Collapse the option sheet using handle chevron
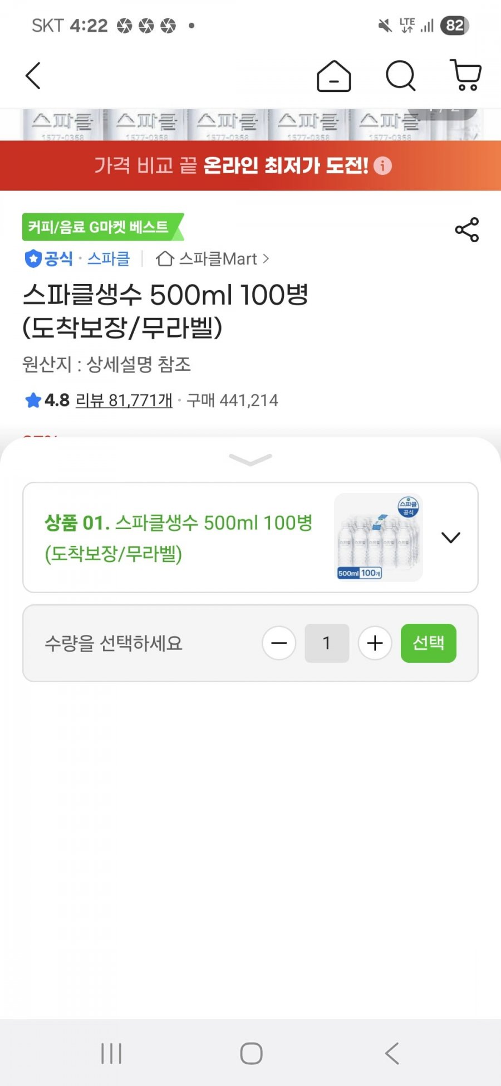Screen dimensions: 501x1086 pos(250,459)
